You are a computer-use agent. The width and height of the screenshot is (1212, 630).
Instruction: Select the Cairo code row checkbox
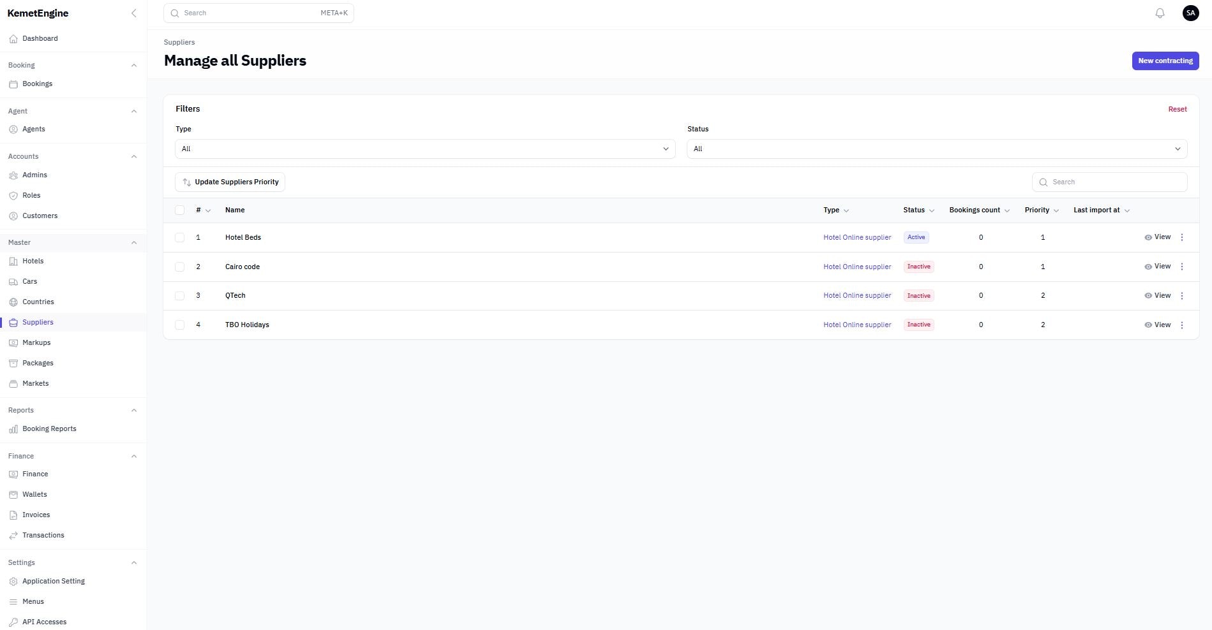click(x=179, y=267)
